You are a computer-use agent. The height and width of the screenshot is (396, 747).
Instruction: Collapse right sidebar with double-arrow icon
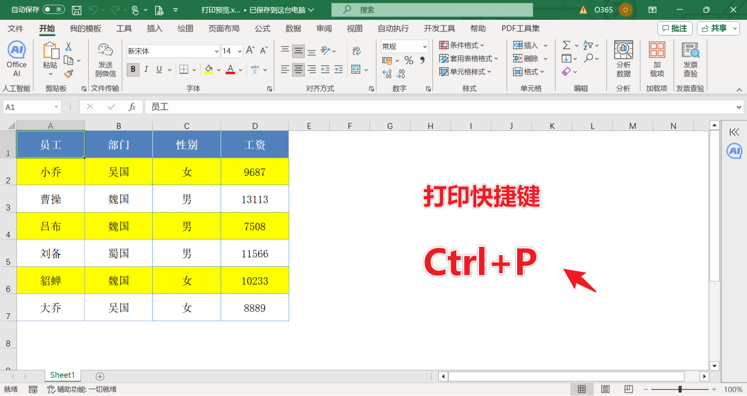734,132
